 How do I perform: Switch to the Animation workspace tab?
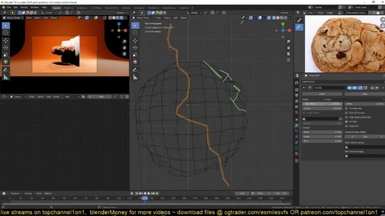139,8
